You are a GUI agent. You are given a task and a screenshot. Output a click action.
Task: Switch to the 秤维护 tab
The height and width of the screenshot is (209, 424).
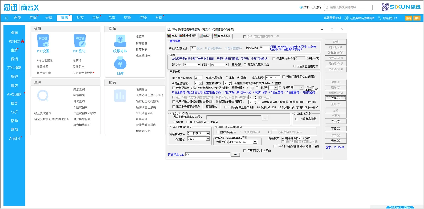click(205, 36)
